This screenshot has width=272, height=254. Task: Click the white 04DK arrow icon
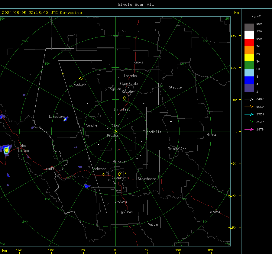(x=249, y=99)
